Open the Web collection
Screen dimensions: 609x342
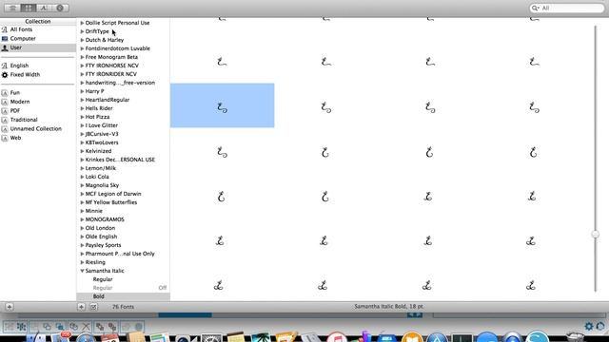click(x=15, y=138)
